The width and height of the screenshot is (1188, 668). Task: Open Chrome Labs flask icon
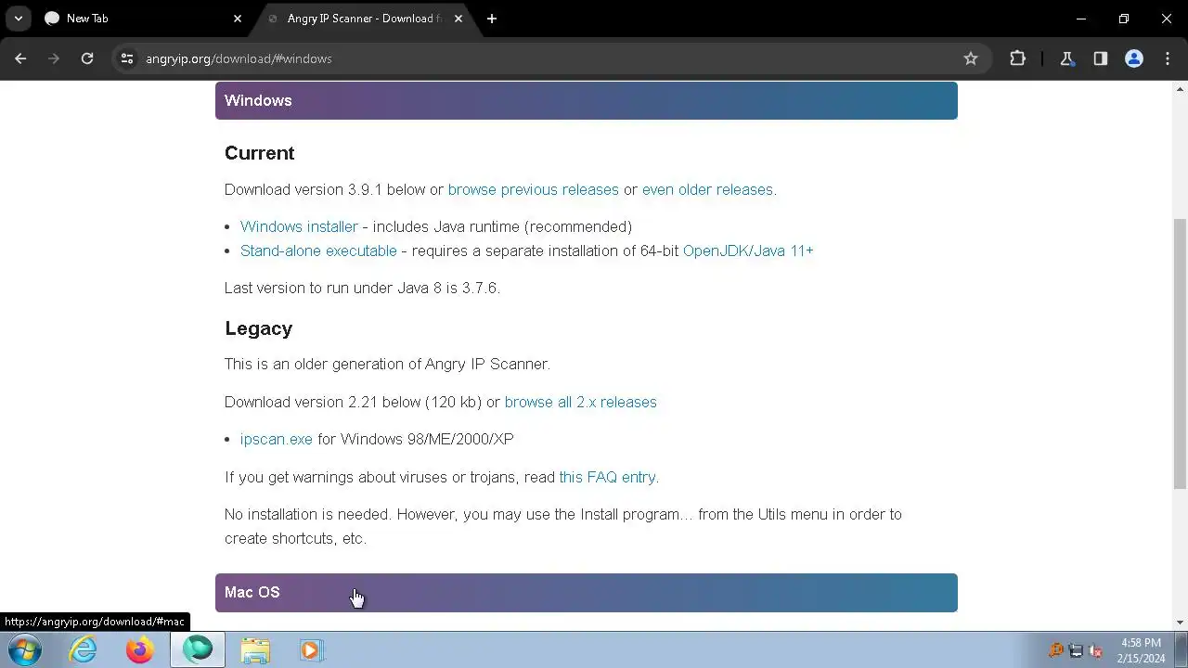tap(1067, 58)
